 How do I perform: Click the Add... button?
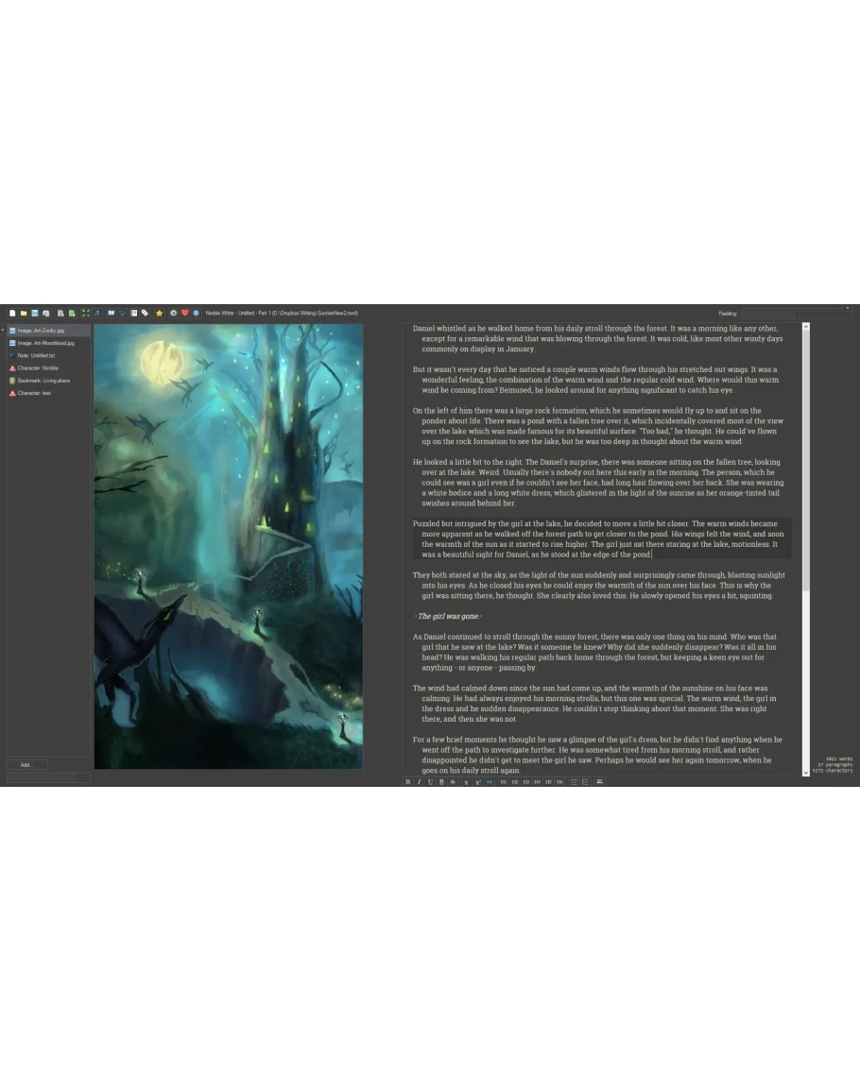point(27,764)
